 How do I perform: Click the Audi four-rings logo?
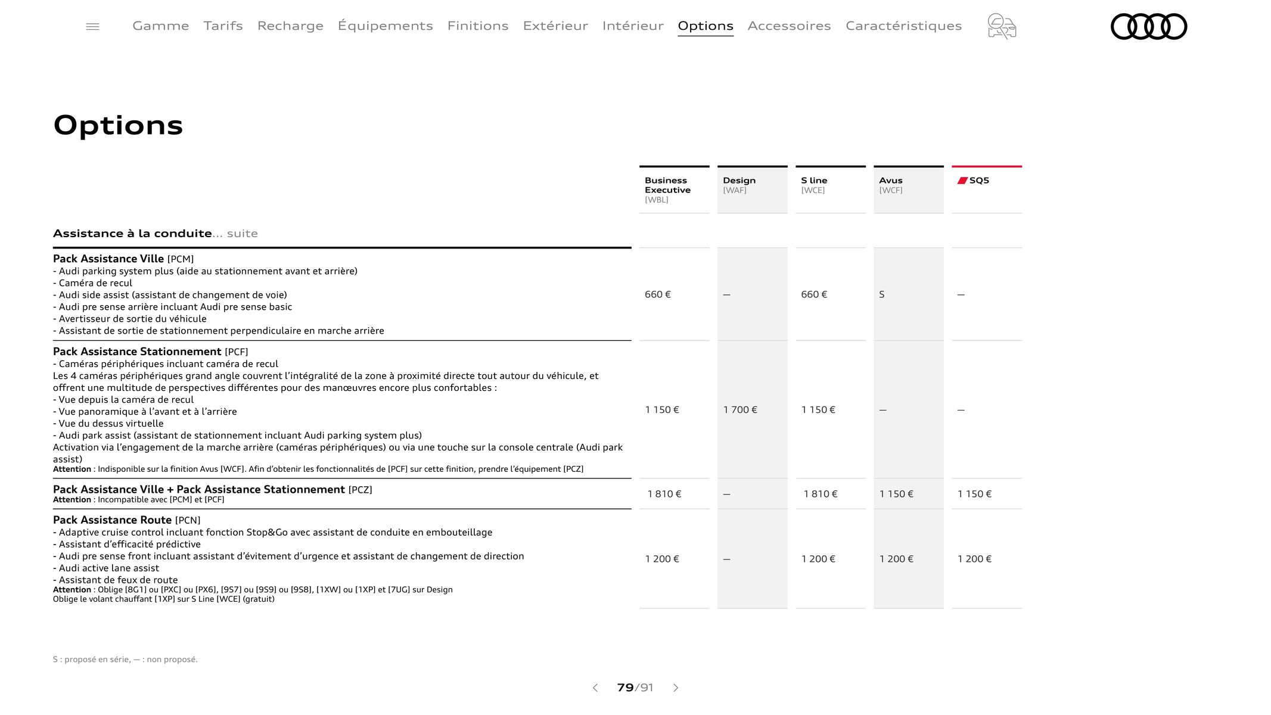[1149, 26]
